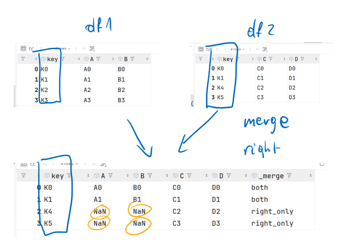The width and height of the screenshot is (342, 245).
Task: Toggle filter on column B in df1 table
Action: point(132,59)
